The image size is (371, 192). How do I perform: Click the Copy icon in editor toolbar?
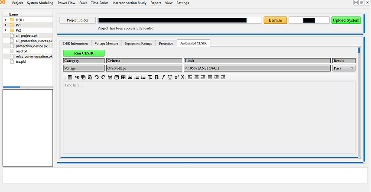(83, 77)
